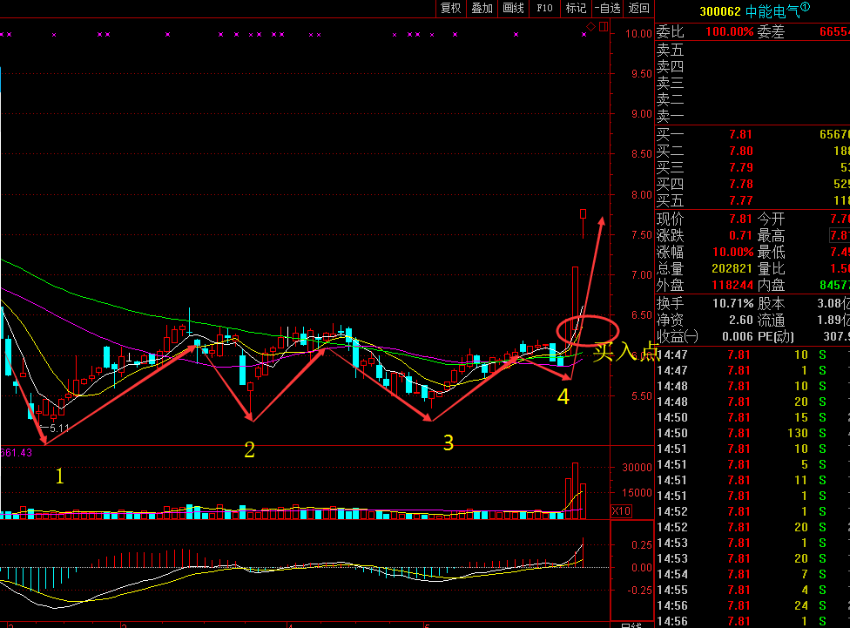Click the red rectangle panel icon
Viewport: 850px width, 628px height.
coord(603,27)
